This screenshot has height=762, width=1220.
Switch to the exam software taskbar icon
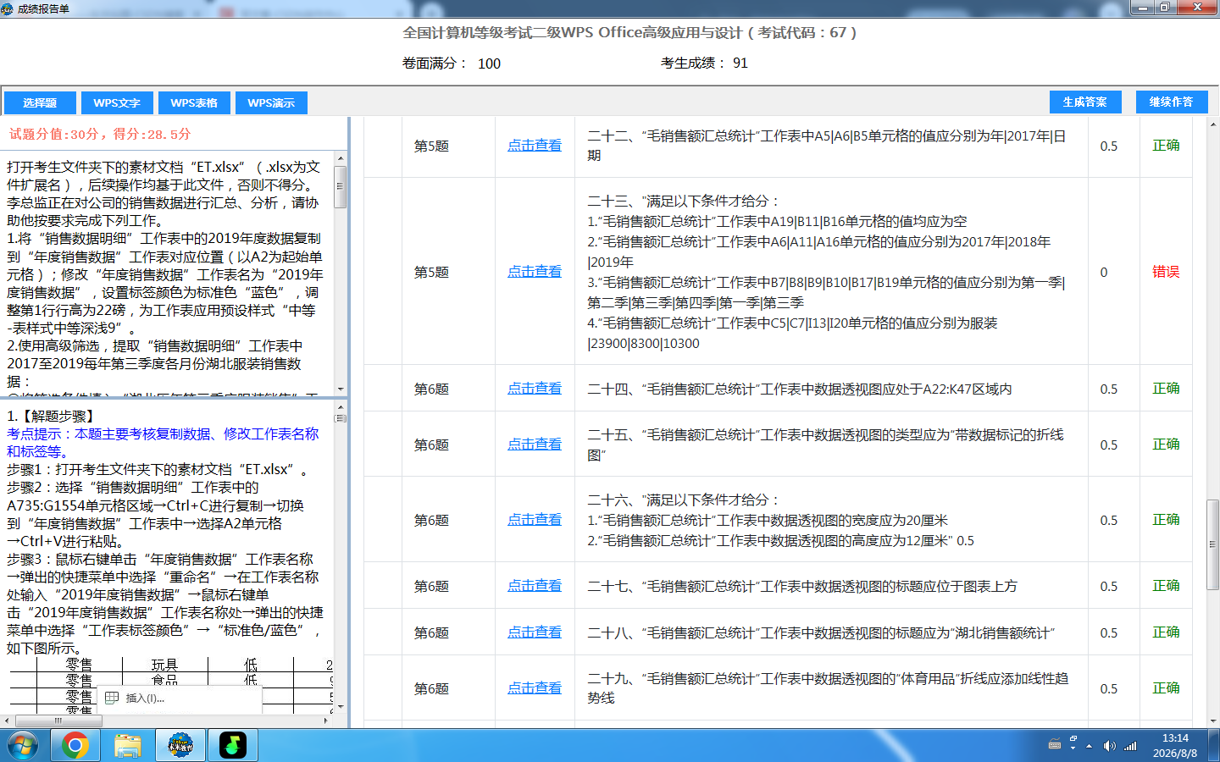click(x=180, y=745)
